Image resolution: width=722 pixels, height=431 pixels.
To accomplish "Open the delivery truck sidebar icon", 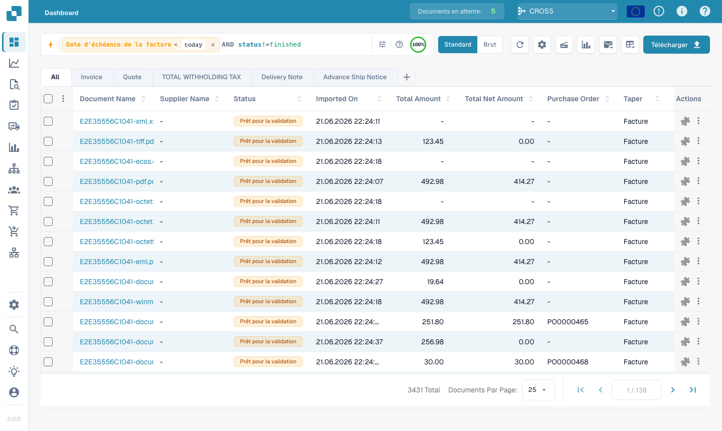I will [14, 126].
